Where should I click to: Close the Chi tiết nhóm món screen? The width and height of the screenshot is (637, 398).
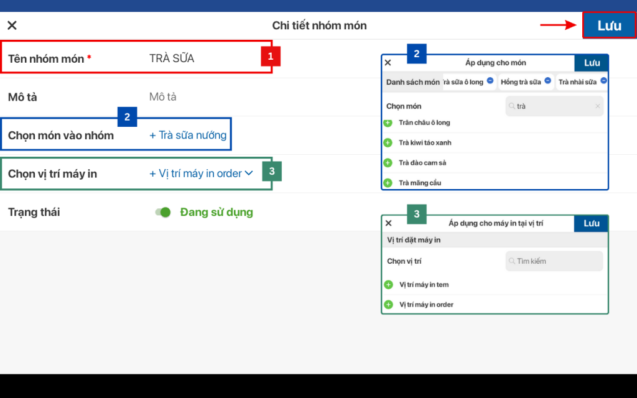pyautogui.click(x=12, y=25)
